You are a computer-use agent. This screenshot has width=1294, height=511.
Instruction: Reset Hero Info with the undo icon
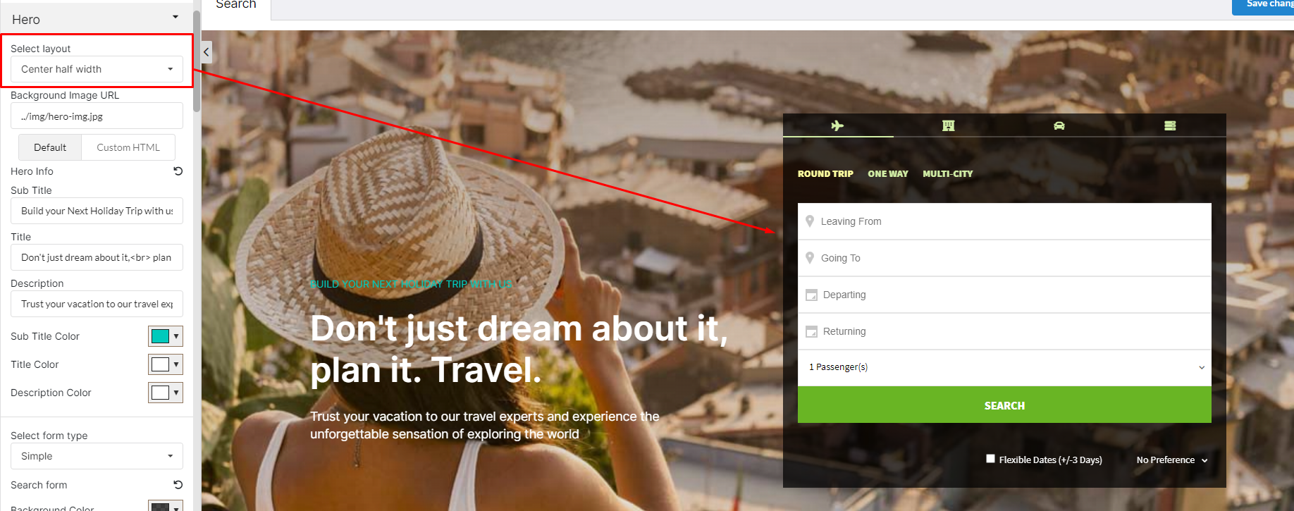(x=178, y=171)
